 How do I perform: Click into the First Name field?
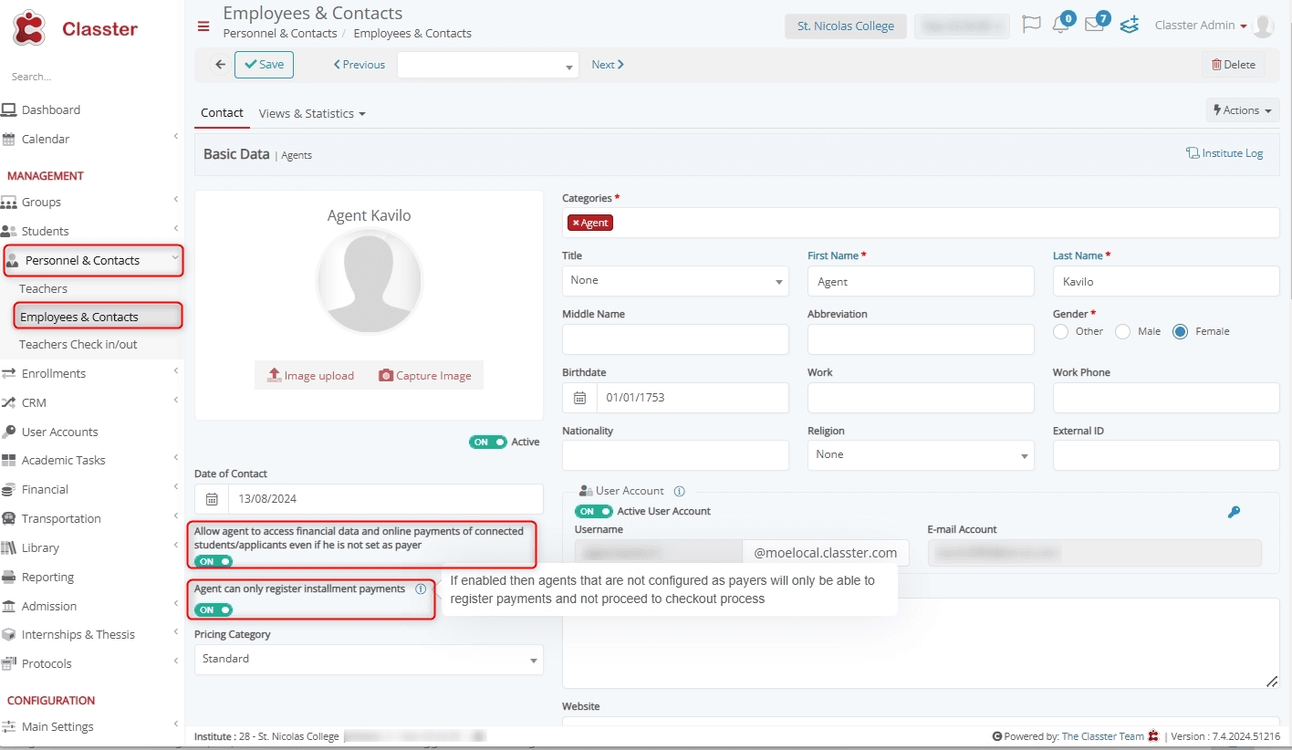click(921, 281)
